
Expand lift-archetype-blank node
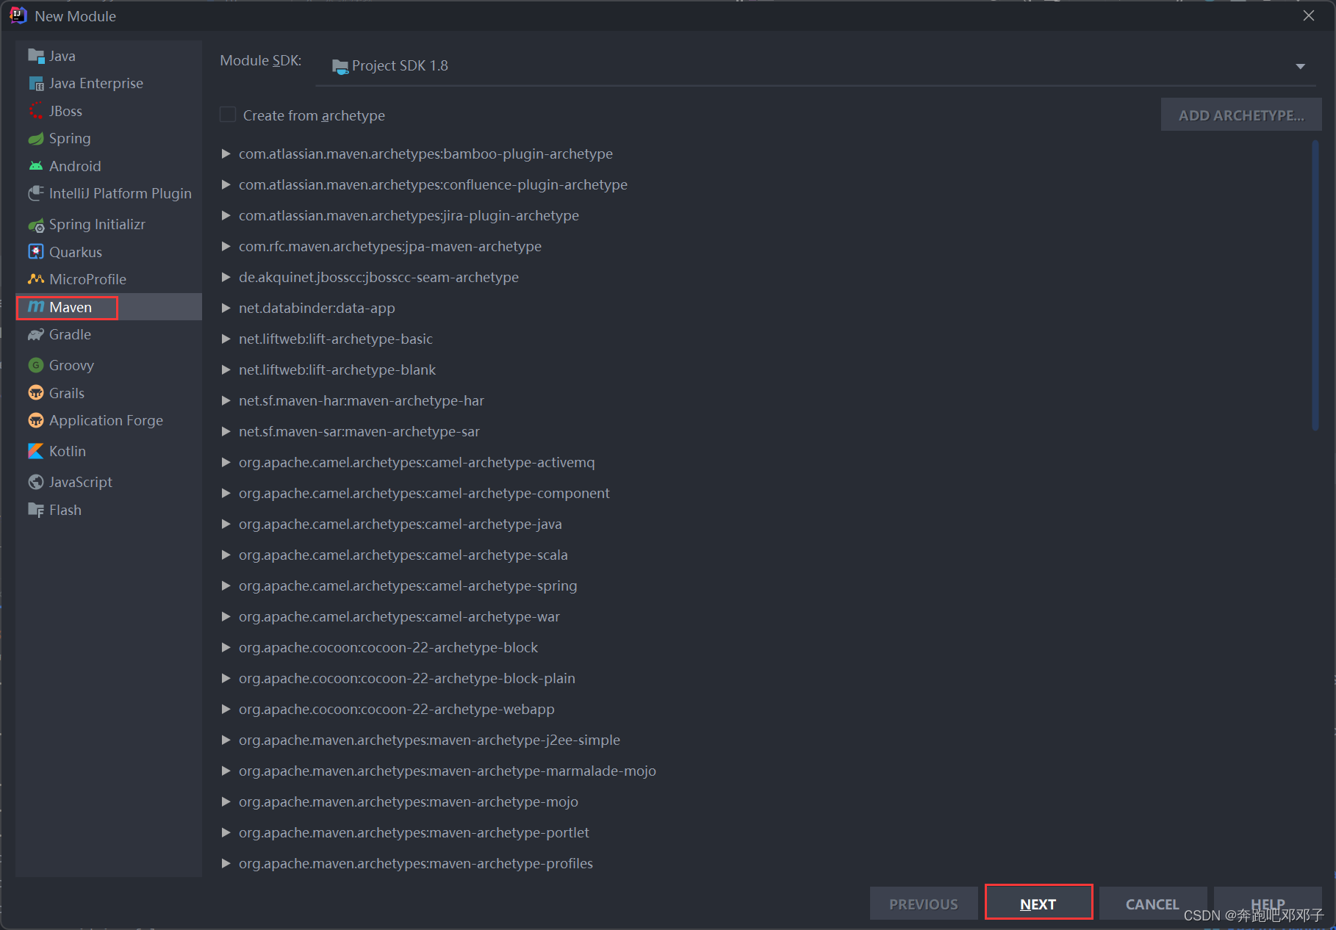click(x=226, y=370)
